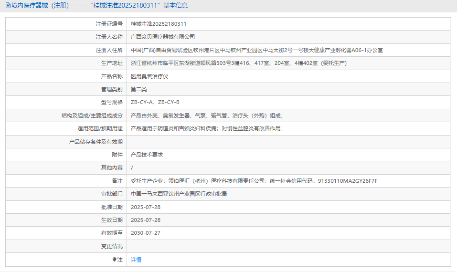Screen dimensions: 457x272
Task: Select the model specification ZB-CY-A、ZB-CY-B
Action: [155, 102]
